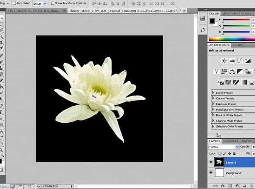Viewport: 255px width, 189px height.
Task: Add a layer mask from Layers panel
Action: click(x=230, y=186)
